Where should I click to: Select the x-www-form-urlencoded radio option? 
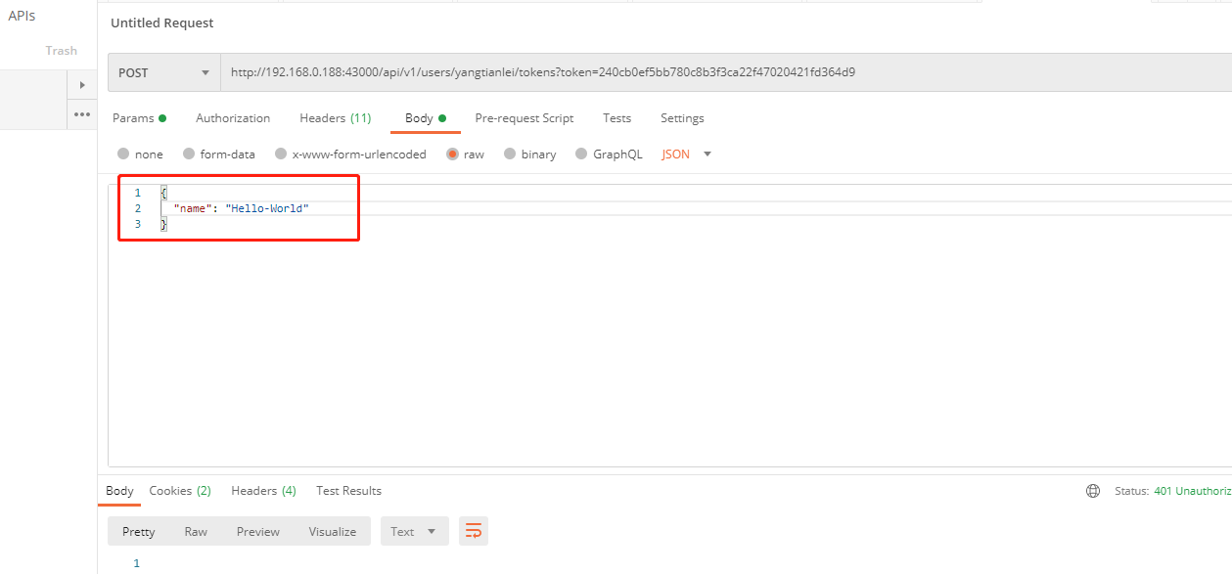click(x=281, y=154)
